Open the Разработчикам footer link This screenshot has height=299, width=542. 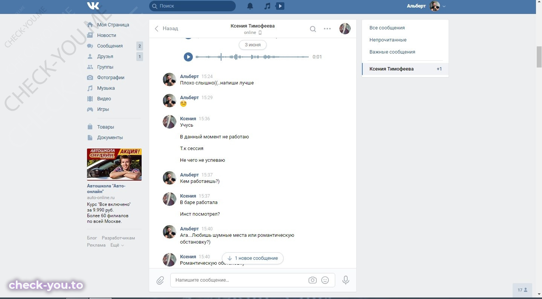[x=118, y=238]
